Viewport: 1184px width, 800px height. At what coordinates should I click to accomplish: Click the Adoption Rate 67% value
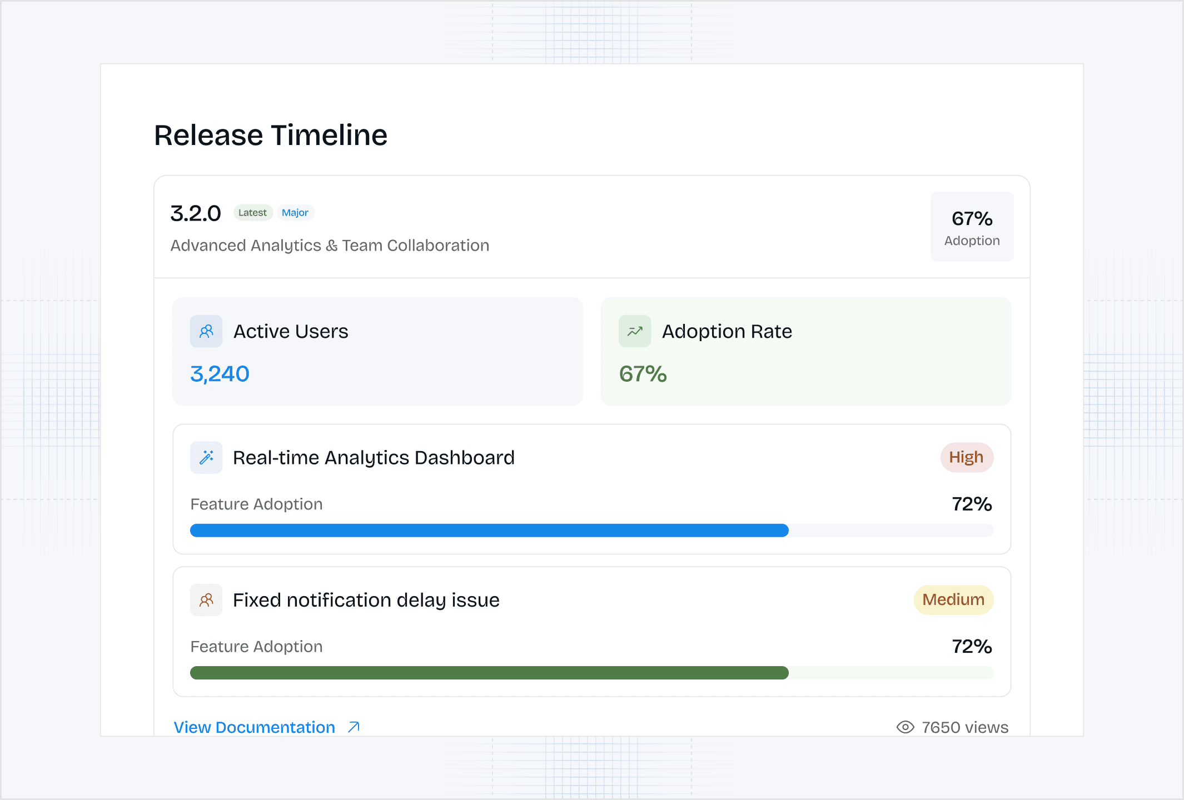[643, 374]
